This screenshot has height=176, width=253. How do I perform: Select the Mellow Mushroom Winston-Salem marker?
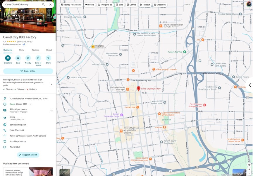(x=121, y=131)
